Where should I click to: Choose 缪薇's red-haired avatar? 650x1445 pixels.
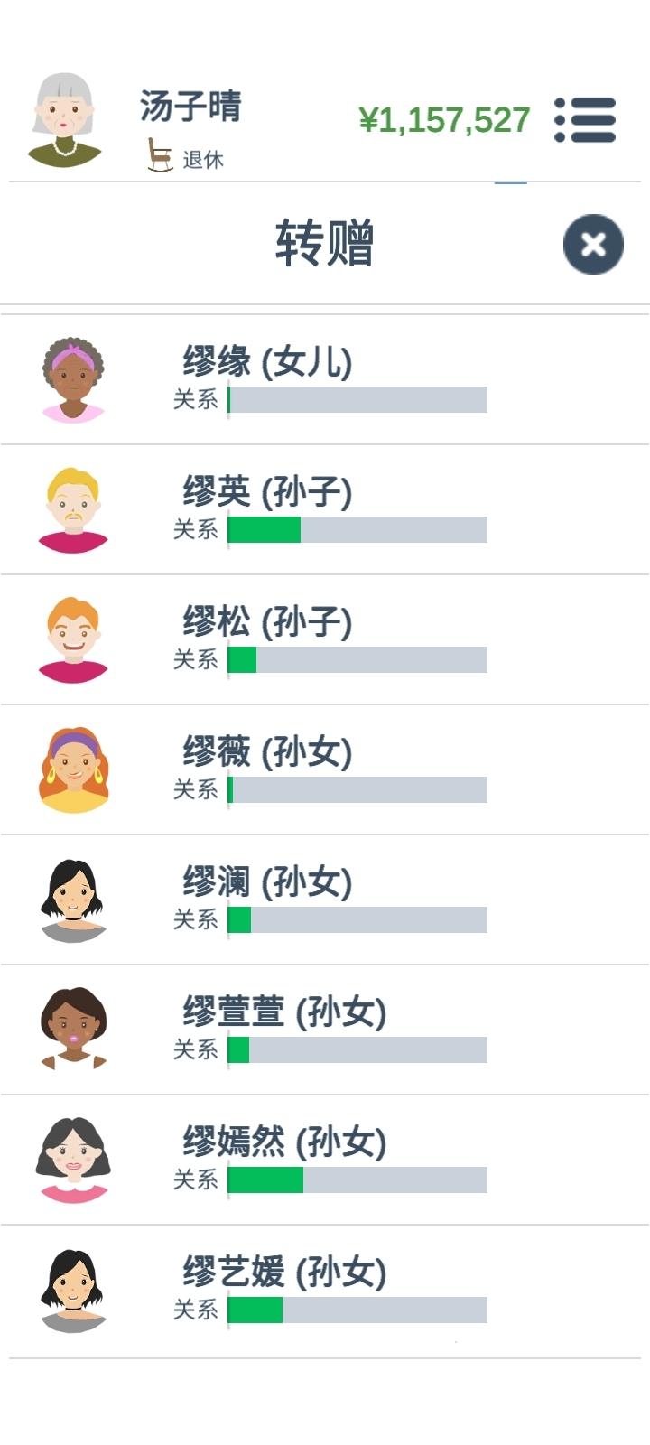pos(73,770)
